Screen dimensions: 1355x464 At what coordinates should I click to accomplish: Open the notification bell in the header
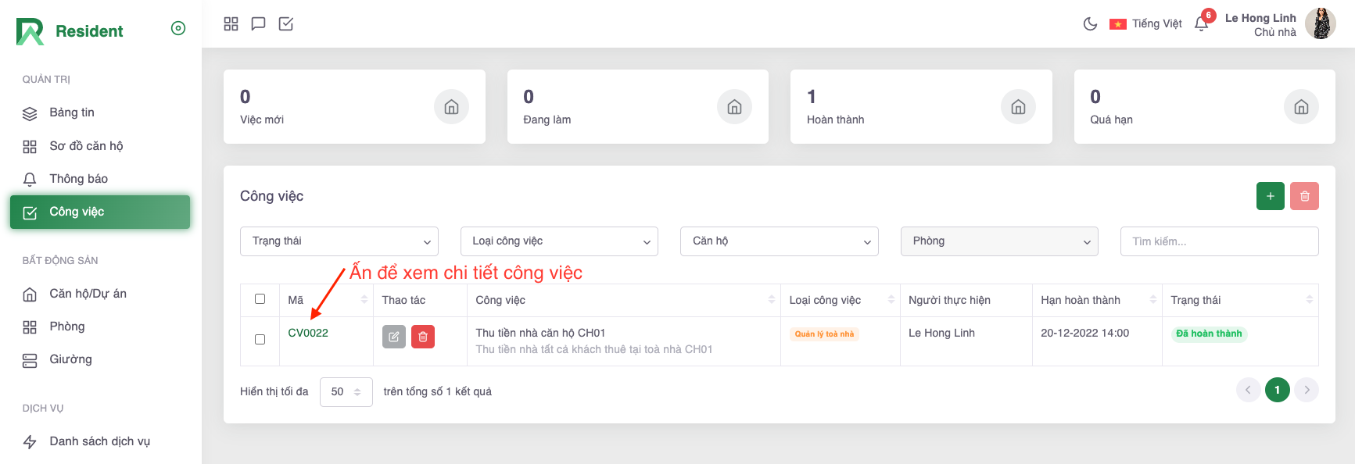point(1202,24)
